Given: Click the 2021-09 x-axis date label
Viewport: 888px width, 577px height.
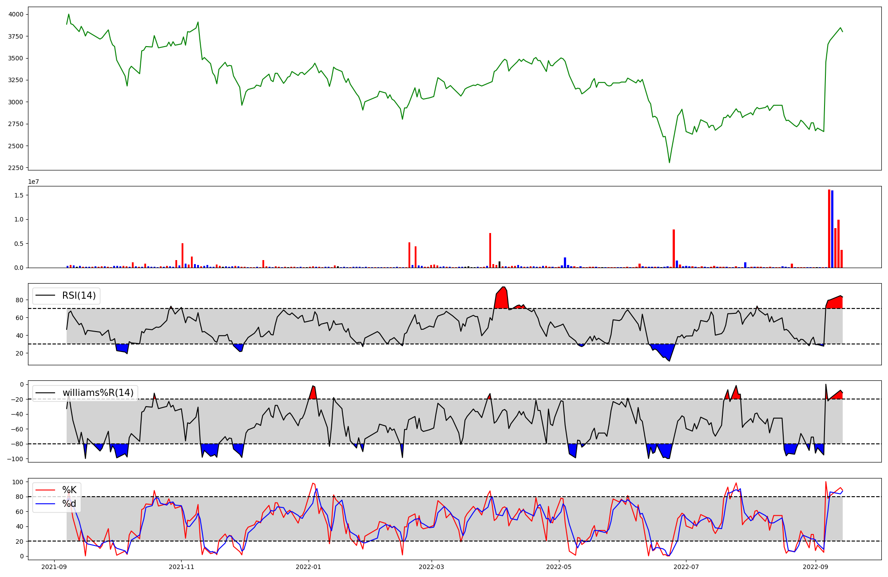Looking at the screenshot, I should pos(54,567).
